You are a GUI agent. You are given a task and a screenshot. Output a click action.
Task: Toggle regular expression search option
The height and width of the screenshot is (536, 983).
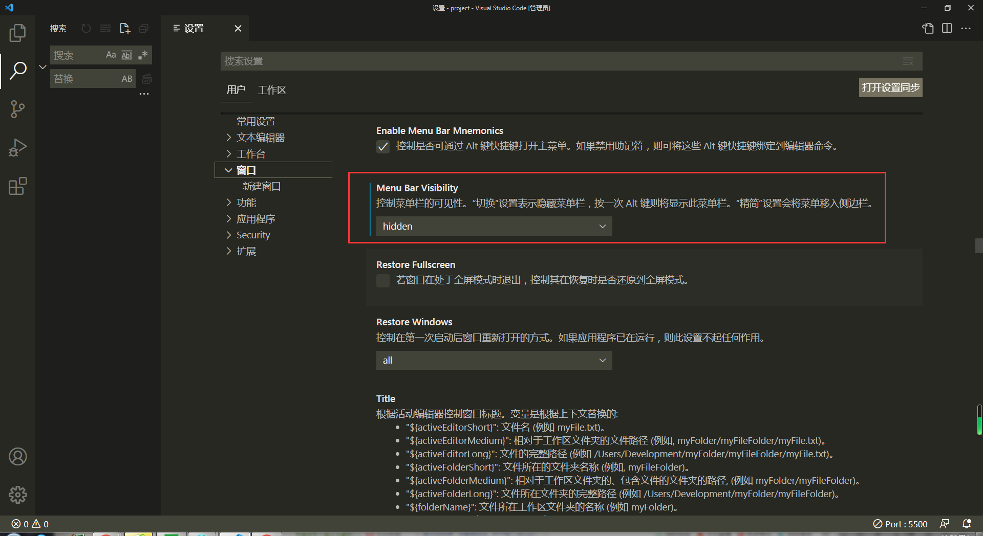point(143,55)
